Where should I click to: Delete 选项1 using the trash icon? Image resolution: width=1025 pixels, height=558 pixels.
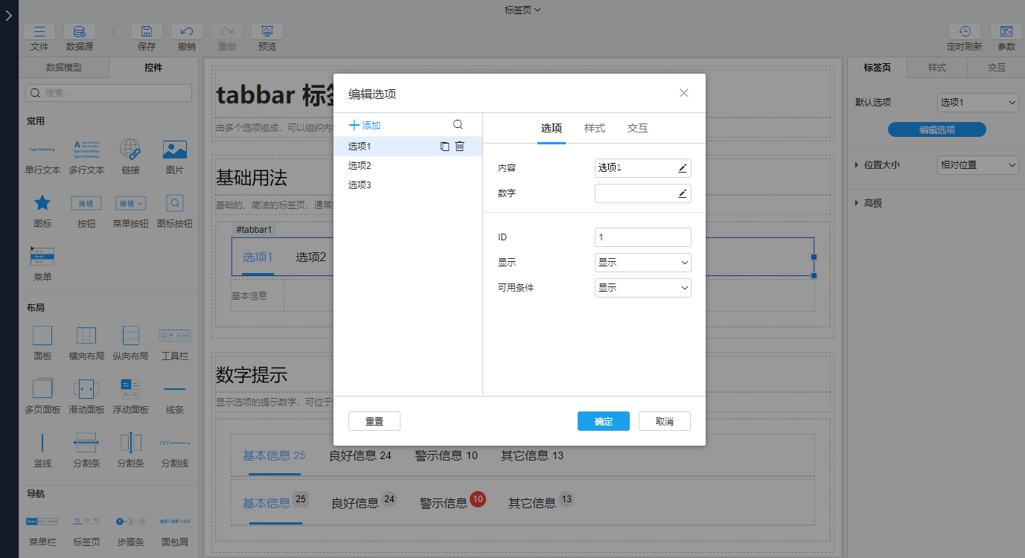tap(460, 147)
